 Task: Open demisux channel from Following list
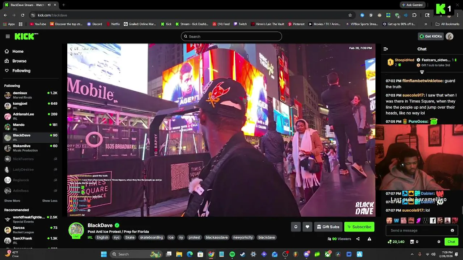(31, 95)
